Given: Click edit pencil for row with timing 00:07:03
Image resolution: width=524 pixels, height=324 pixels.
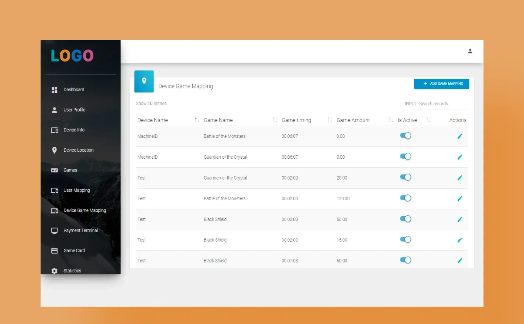Looking at the screenshot, I should click(460, 261).
